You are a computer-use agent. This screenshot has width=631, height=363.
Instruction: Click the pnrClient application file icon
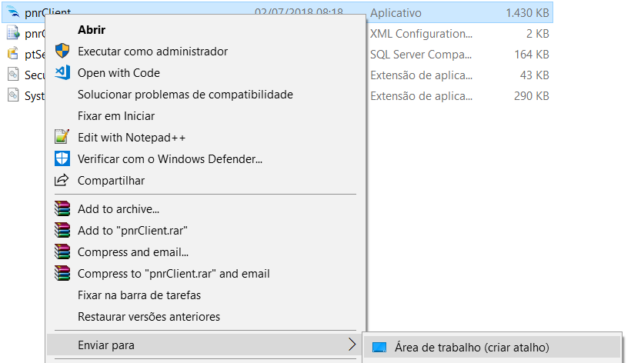coord(13,12)
